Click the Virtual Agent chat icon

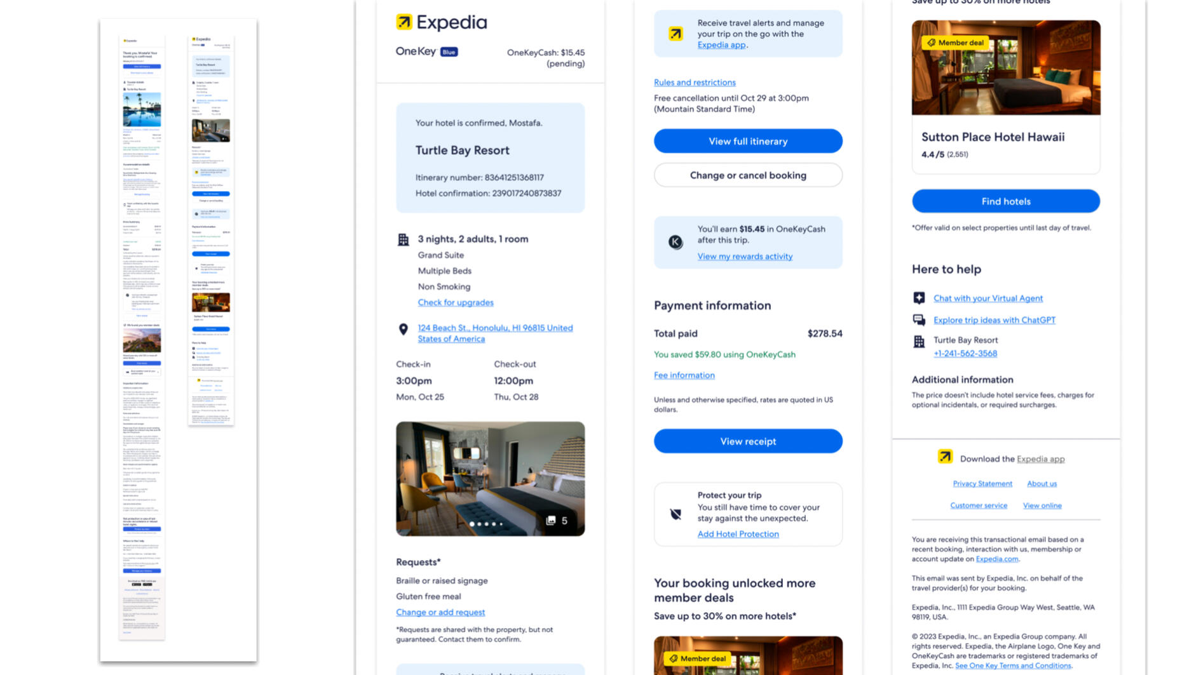tap(919, 298)
